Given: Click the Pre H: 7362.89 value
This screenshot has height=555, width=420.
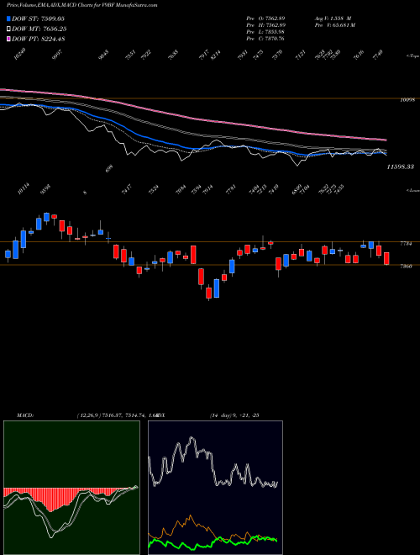Looking at the screenshot, I should coord(265,25).
